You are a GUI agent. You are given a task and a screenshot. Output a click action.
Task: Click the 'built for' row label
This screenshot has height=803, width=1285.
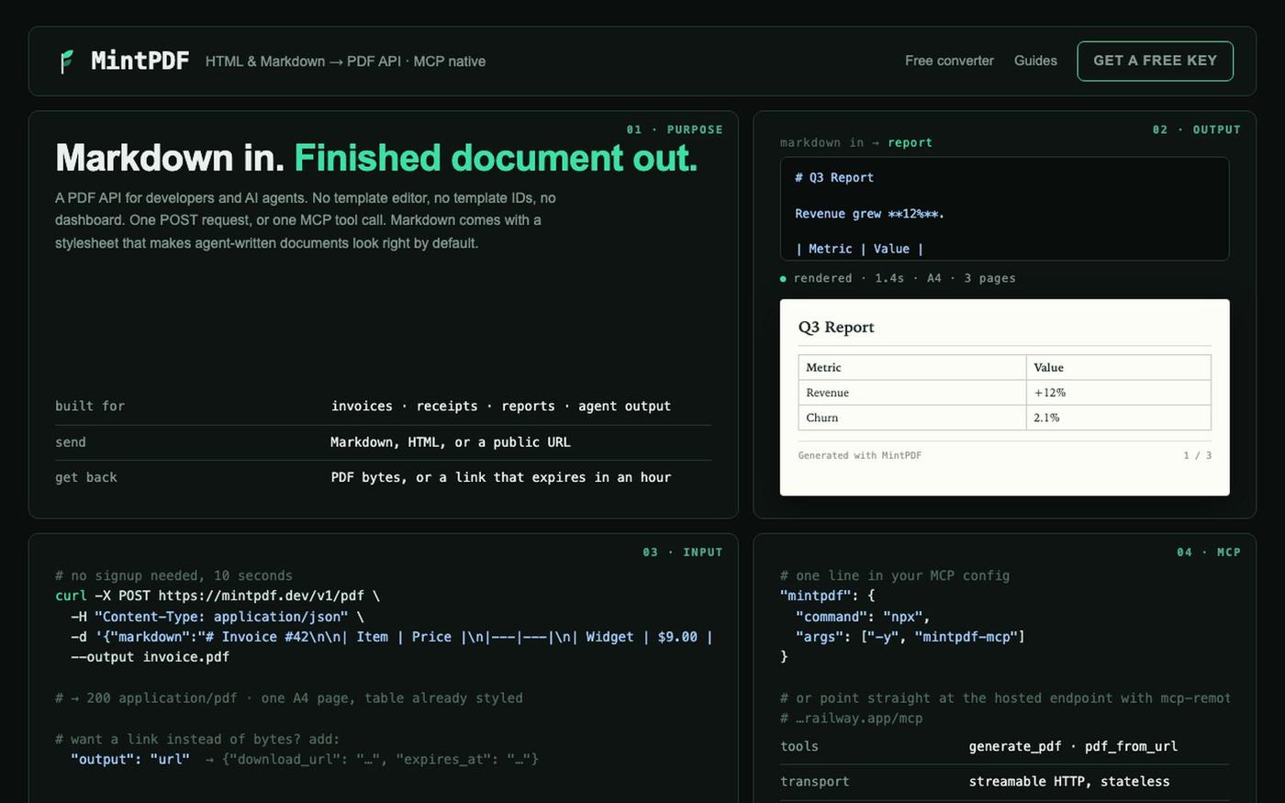tap(90, 406)
